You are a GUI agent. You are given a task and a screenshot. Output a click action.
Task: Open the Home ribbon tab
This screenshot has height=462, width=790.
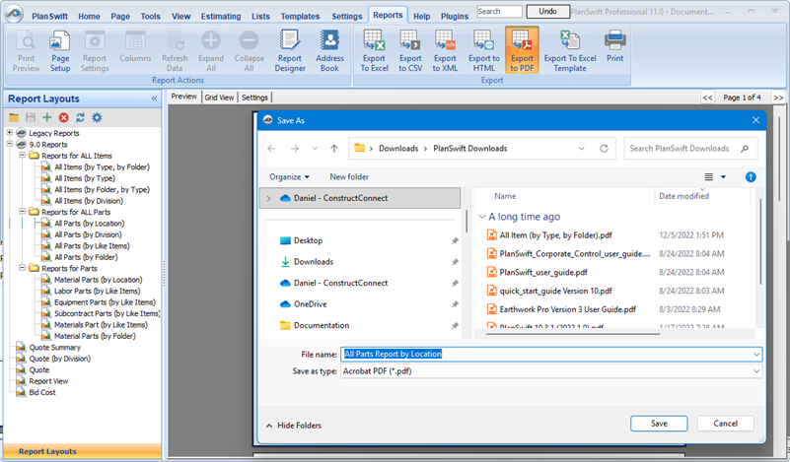89,16
